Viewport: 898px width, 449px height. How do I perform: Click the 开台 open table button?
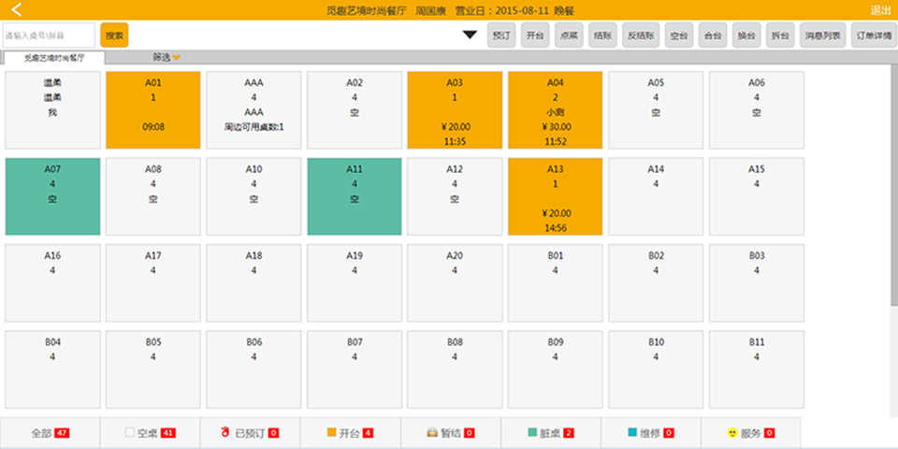click(535, 35)
